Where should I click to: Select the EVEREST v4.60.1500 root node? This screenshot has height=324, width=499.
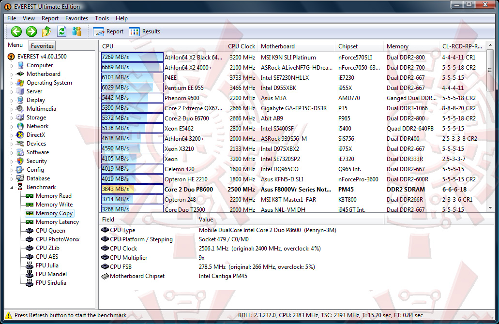click(x=42, y=57)
